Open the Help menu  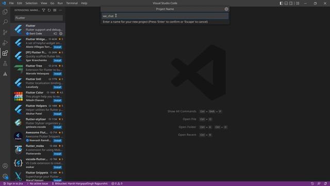point(84,3)
